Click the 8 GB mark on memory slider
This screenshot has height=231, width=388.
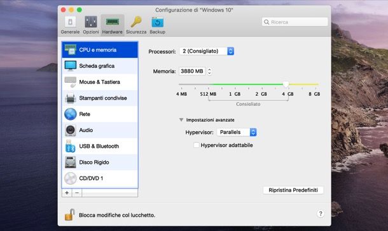(x=314, y=94)
